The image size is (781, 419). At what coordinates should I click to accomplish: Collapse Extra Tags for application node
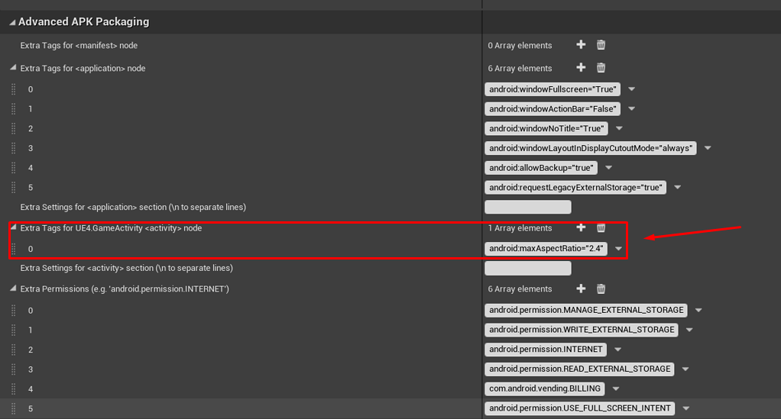point(14,68)
